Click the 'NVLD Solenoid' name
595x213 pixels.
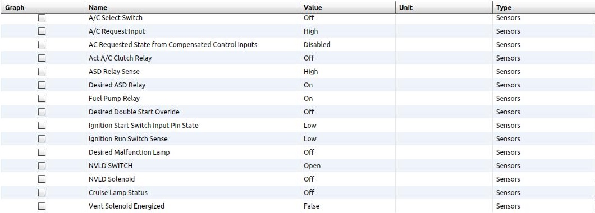pos(112,179)
